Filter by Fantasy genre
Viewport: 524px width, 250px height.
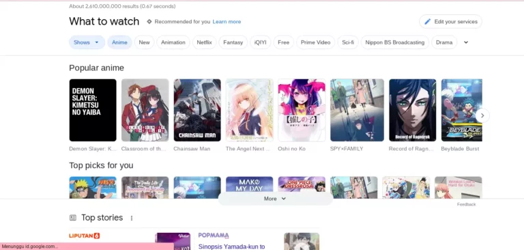233,42
